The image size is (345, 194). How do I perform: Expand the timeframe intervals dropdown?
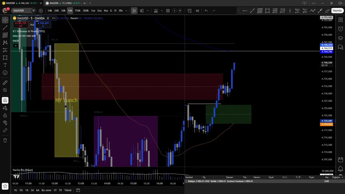click(126, 11)
